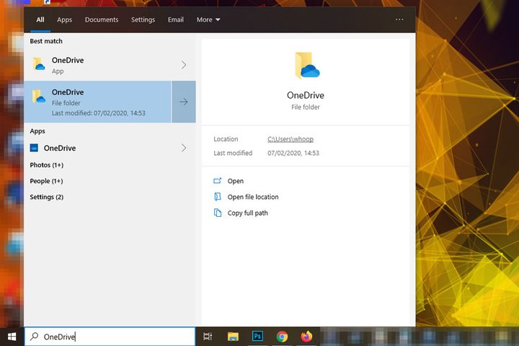
Task: Click the arrow on OneDrive File folder result
Action: pos(184,102)
